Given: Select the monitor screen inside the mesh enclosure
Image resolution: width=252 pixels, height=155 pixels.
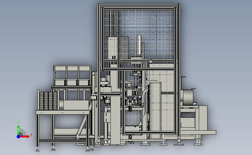Looking at the screenshot, I should (x=139, y=45).
